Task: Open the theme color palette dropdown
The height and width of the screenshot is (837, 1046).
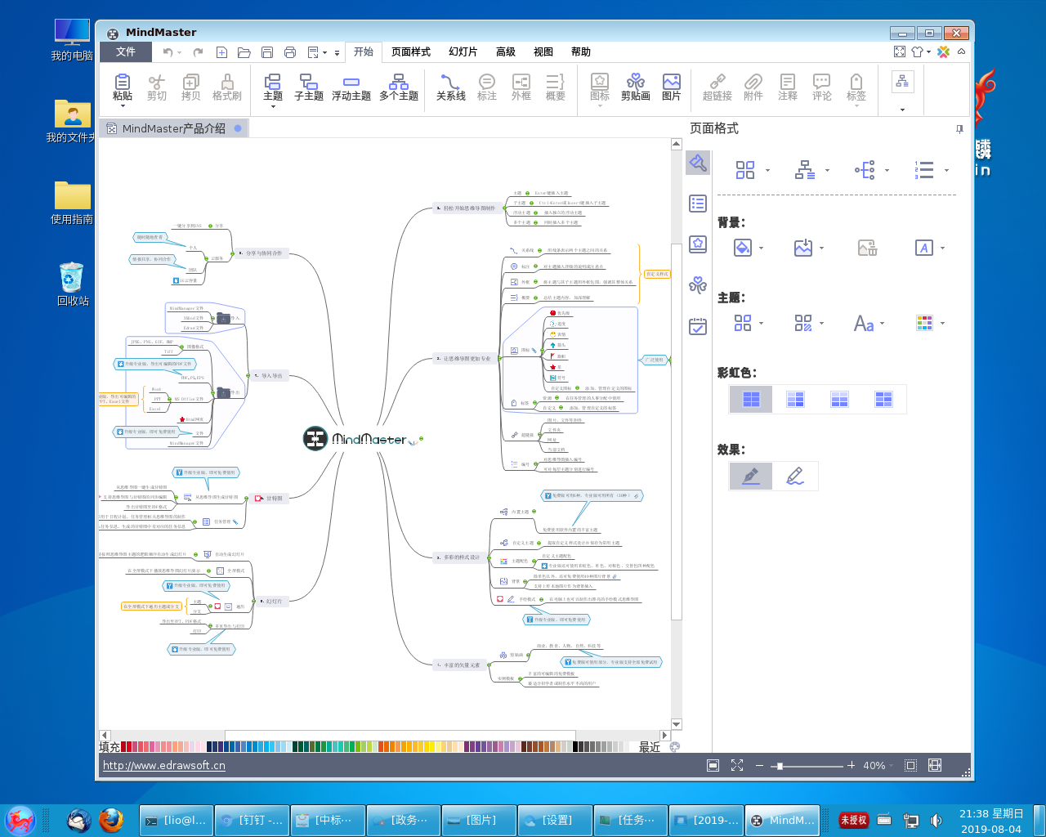Action: pyautogui.click(x=930, y=324)
